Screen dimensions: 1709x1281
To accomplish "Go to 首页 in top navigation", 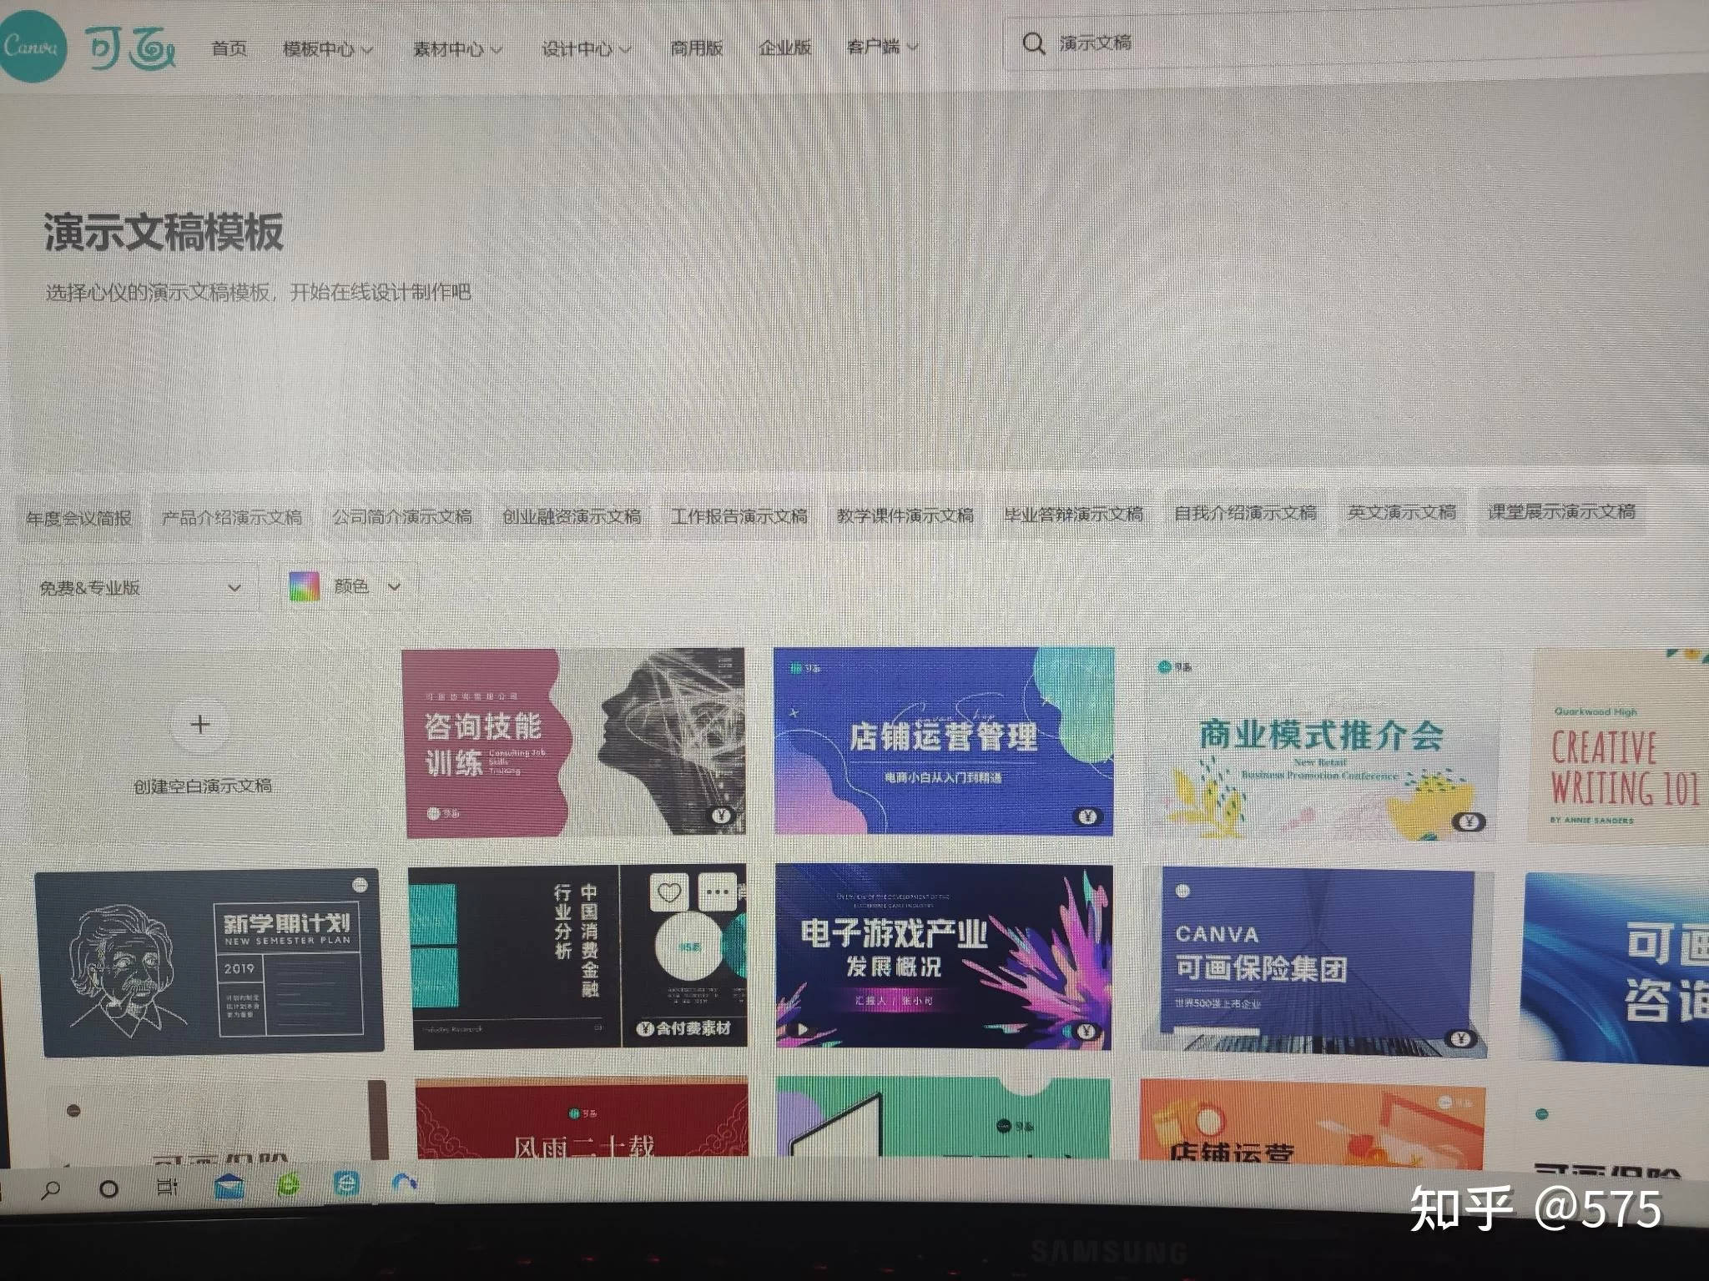I will click(x=229, y=48).
